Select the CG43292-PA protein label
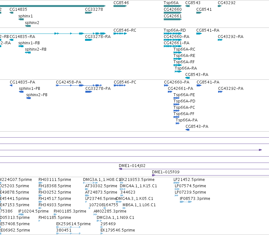This screenshot has height=235, width=269. (x=231, y=89)
